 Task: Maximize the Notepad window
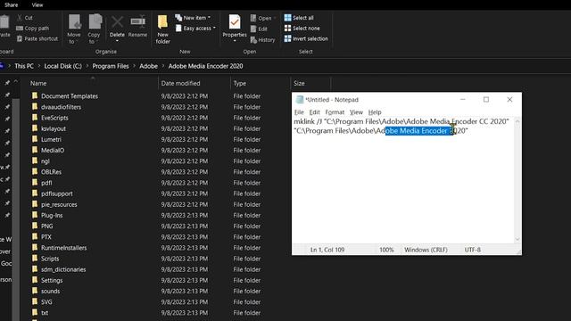point(486,99)
